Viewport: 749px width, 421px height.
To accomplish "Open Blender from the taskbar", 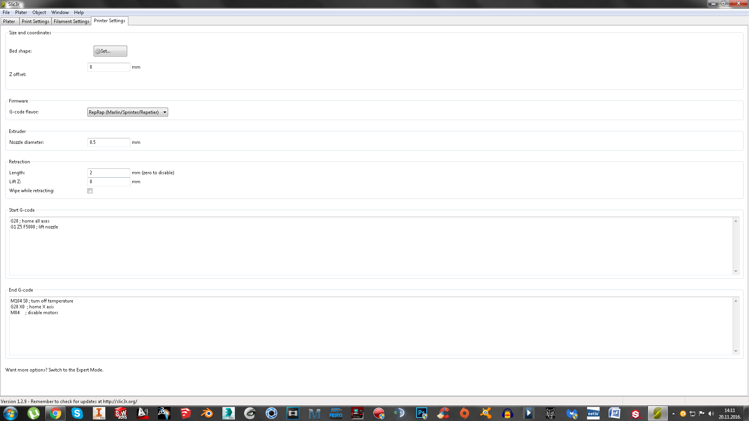I will click(x=207, y=413).
